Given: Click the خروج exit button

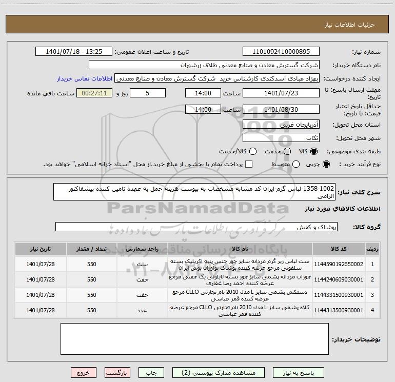Looking at the screenshot, I should (84, 373).
